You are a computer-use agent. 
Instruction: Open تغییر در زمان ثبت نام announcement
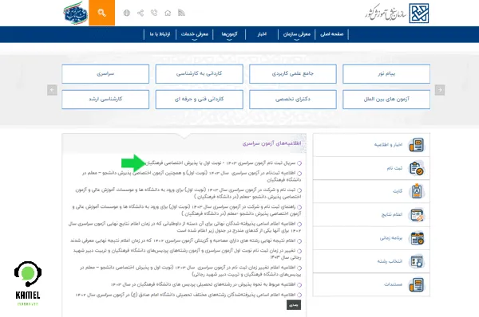pyautogui.click(x=188, y=254)
